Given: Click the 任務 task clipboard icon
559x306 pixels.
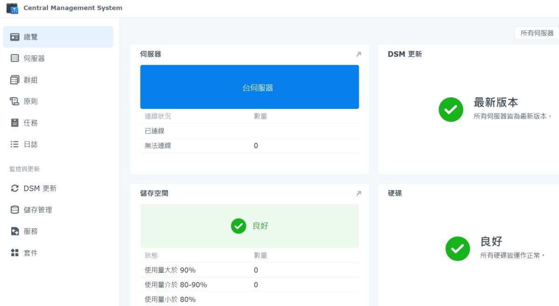Looking at the screenshot, I should (15, 123).
